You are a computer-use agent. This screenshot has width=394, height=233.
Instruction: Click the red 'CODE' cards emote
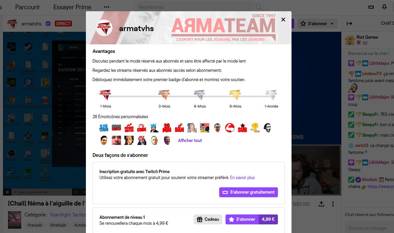coord(142,128)
